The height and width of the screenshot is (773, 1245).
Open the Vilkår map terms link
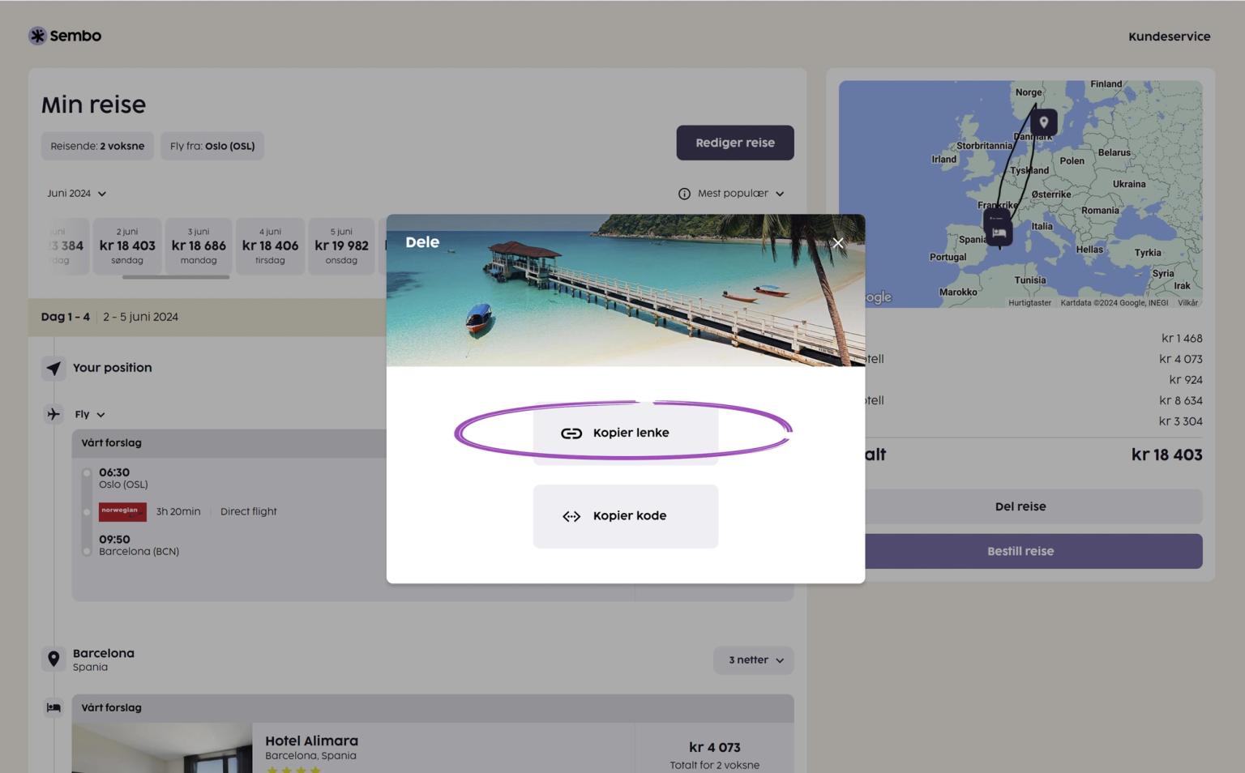tap(1187, 303)
